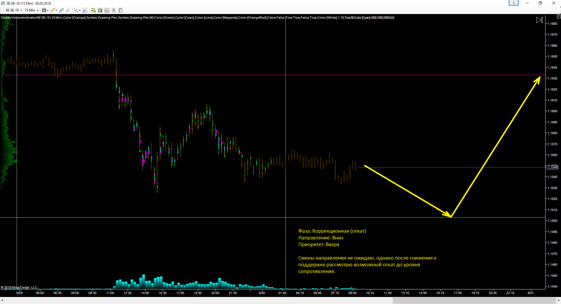Image resolution: width=561 pixels, height=304 pixels.
Task: Click the "© 2018 NinjaTrader, LLC" copyright text
Action: point(19,287)
